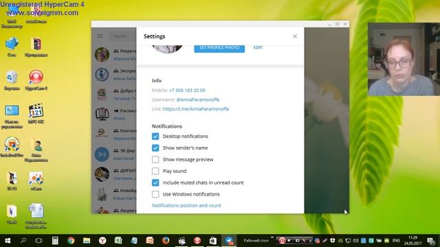
Task: Open the Рекрут group chat
Action: pos(114,54)
